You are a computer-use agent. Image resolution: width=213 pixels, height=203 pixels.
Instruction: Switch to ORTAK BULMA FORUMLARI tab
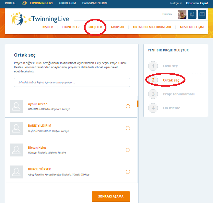coord(152,27)
